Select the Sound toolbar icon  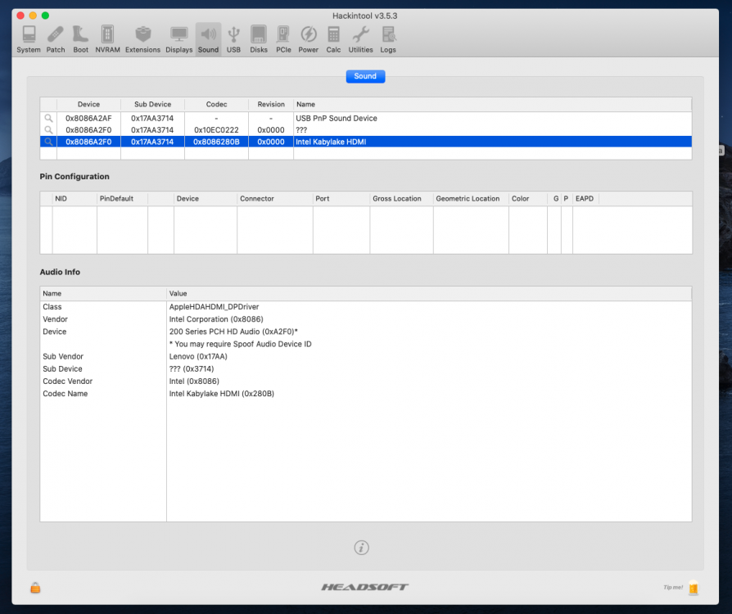[x=208, y=39]
